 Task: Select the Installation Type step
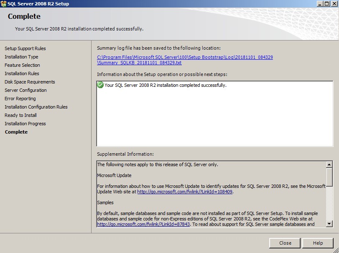click(21, 57)
